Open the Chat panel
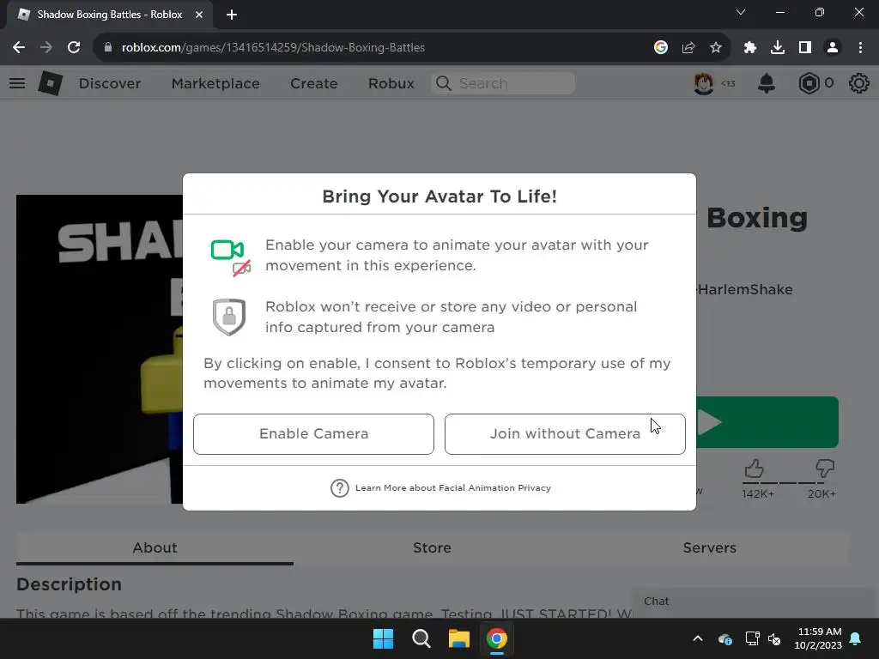Screen dimensions: 879x659 [755, 602]
